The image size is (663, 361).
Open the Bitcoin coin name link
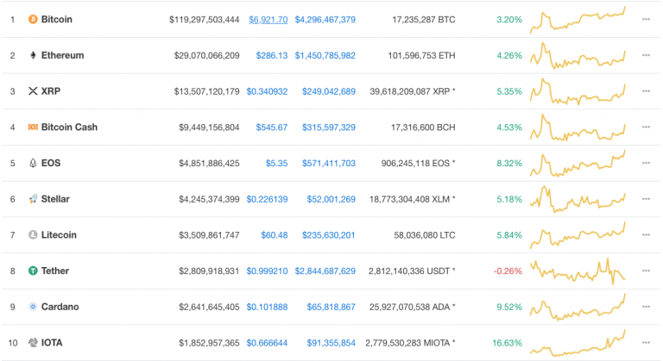tap(57, 20)
